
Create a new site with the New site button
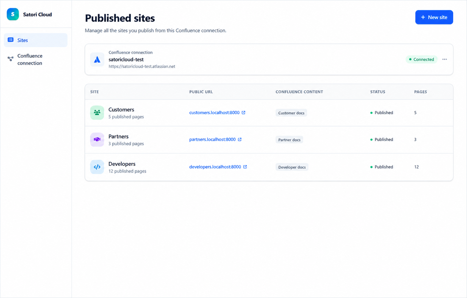click(x=434, y=17)
